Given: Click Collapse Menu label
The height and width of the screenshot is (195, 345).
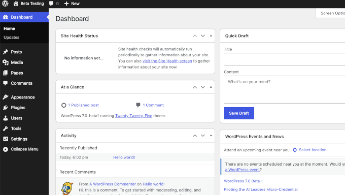Looking at the screenshot, I should 25,149.
